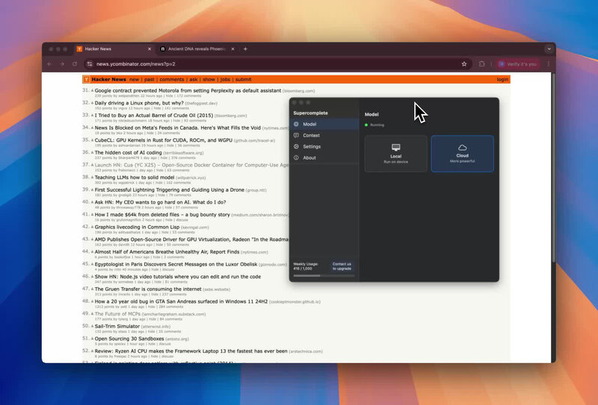Screen dimensions: 598x405
Task: Upvote story 47 The Gruen Transfer
Action: point(92,289)
